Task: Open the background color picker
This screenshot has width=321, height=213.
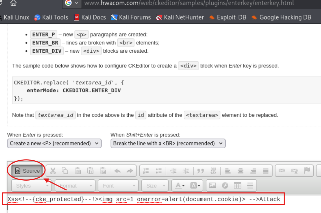Action: pyautogui.click(x=195, y=186)
